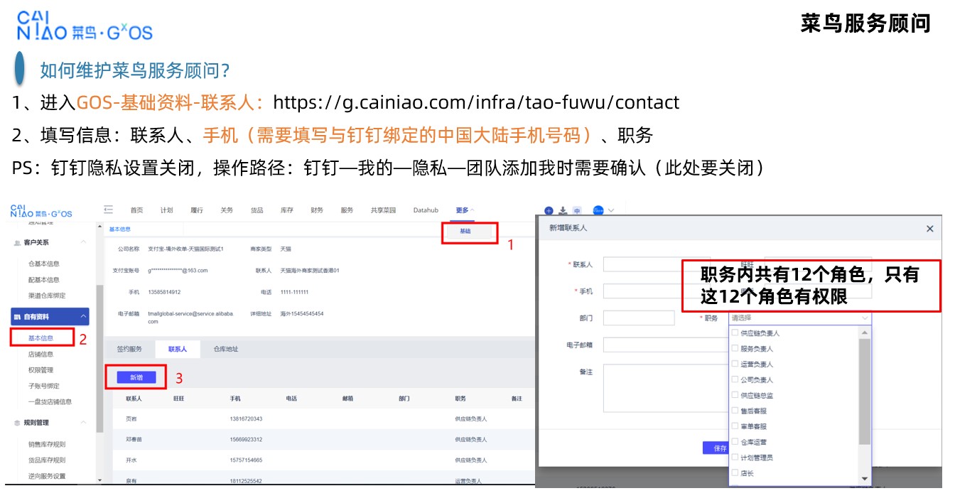Check the 供应链总监 role option

pyautogui.click(x=735, y=395)
